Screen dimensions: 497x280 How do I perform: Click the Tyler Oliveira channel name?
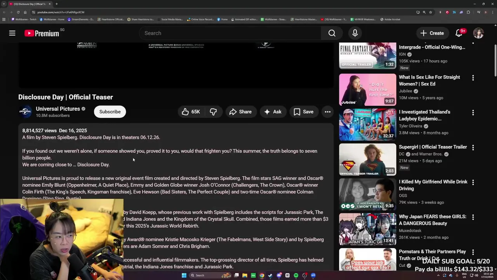tap(411, 126)
